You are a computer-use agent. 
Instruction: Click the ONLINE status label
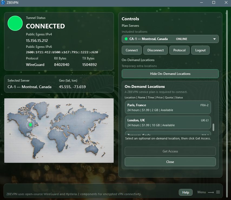pyautogui.click(x=182, y=39)
